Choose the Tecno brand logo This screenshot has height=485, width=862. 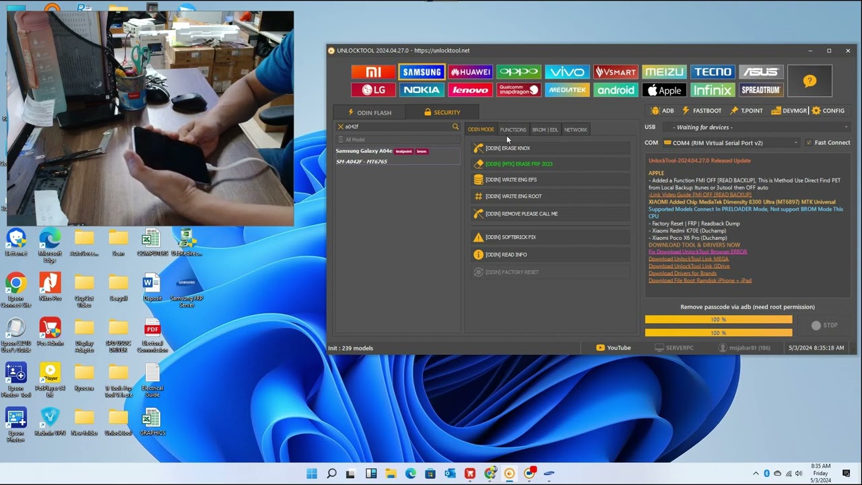[712, 72]
